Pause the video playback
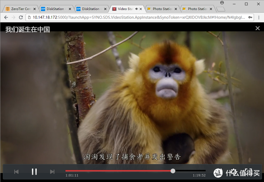Screen dimensions: 264x182 point(34,172)
